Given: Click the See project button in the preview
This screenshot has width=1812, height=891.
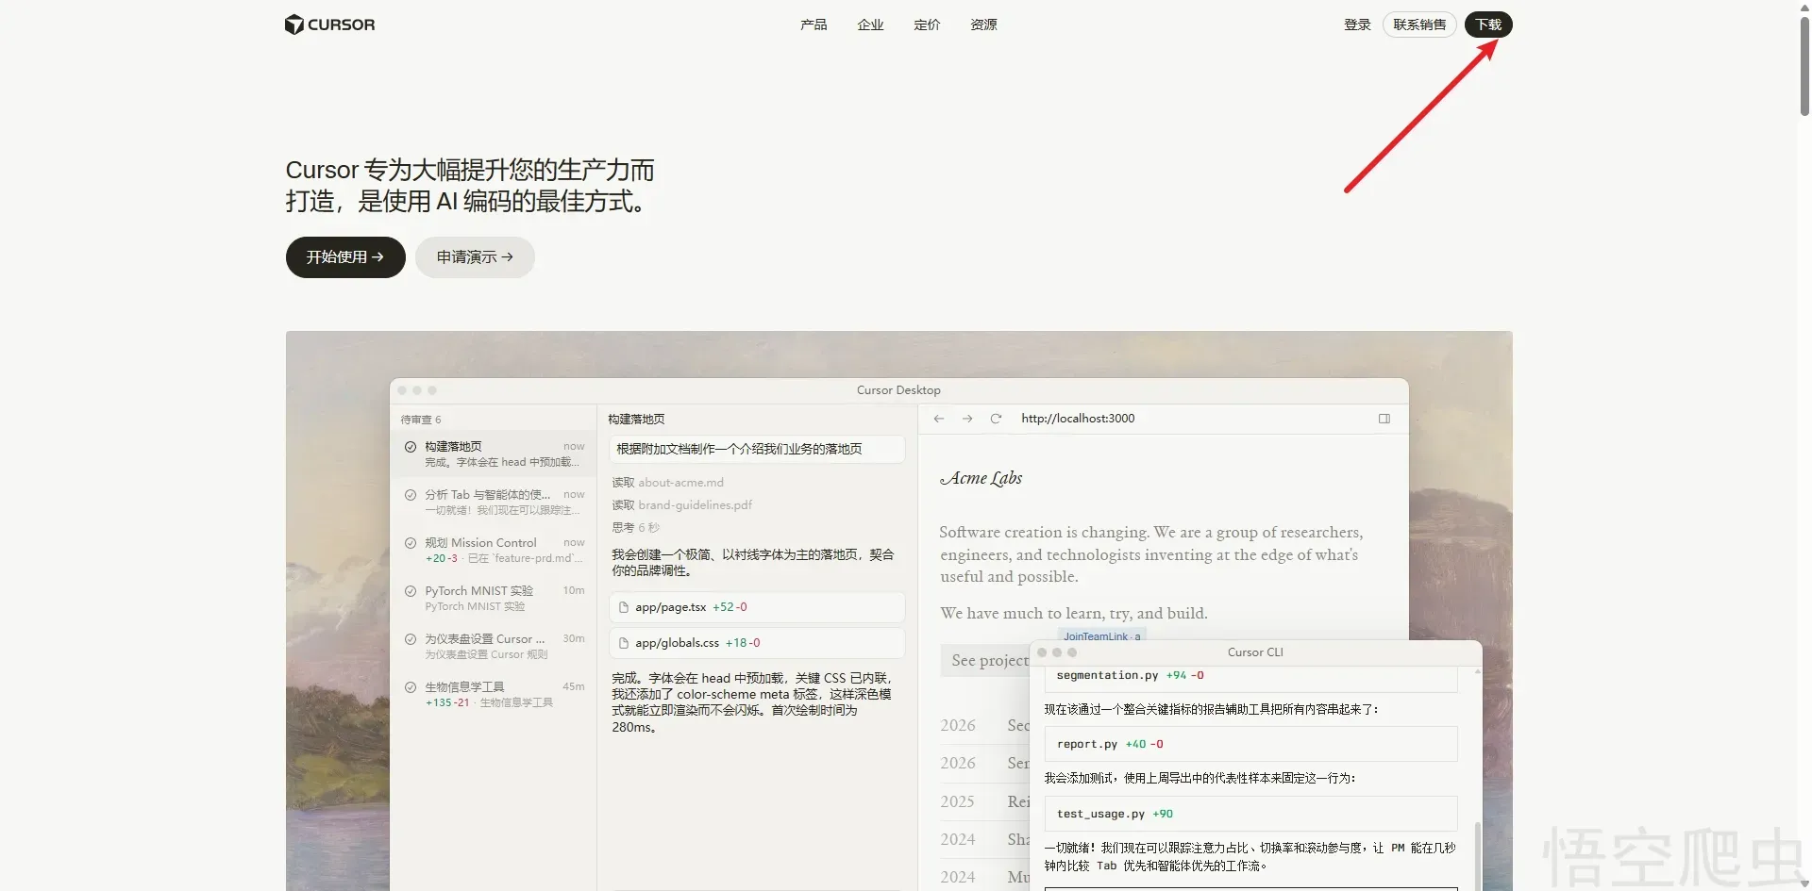Looking at the screenshot, I should tap(985, 661).
